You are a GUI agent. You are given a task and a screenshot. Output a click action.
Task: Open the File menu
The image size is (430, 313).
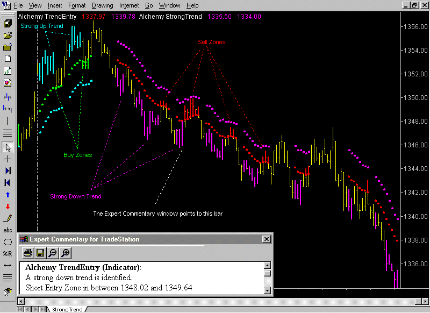tap(18, 5)
